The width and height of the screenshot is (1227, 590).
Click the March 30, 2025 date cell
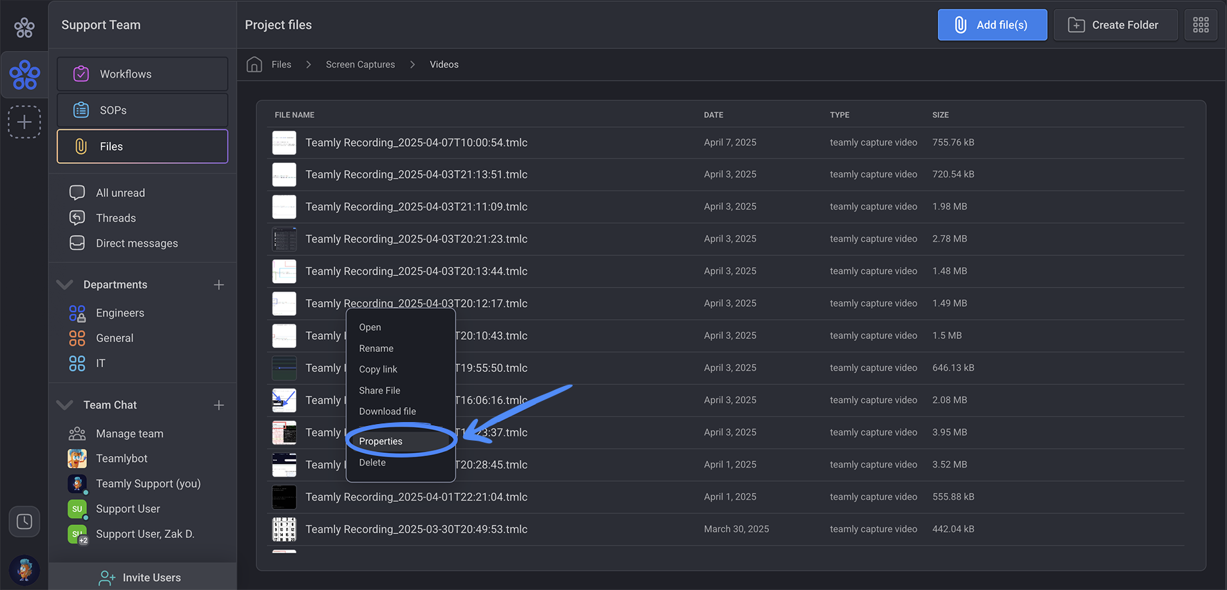coord(736,529)
